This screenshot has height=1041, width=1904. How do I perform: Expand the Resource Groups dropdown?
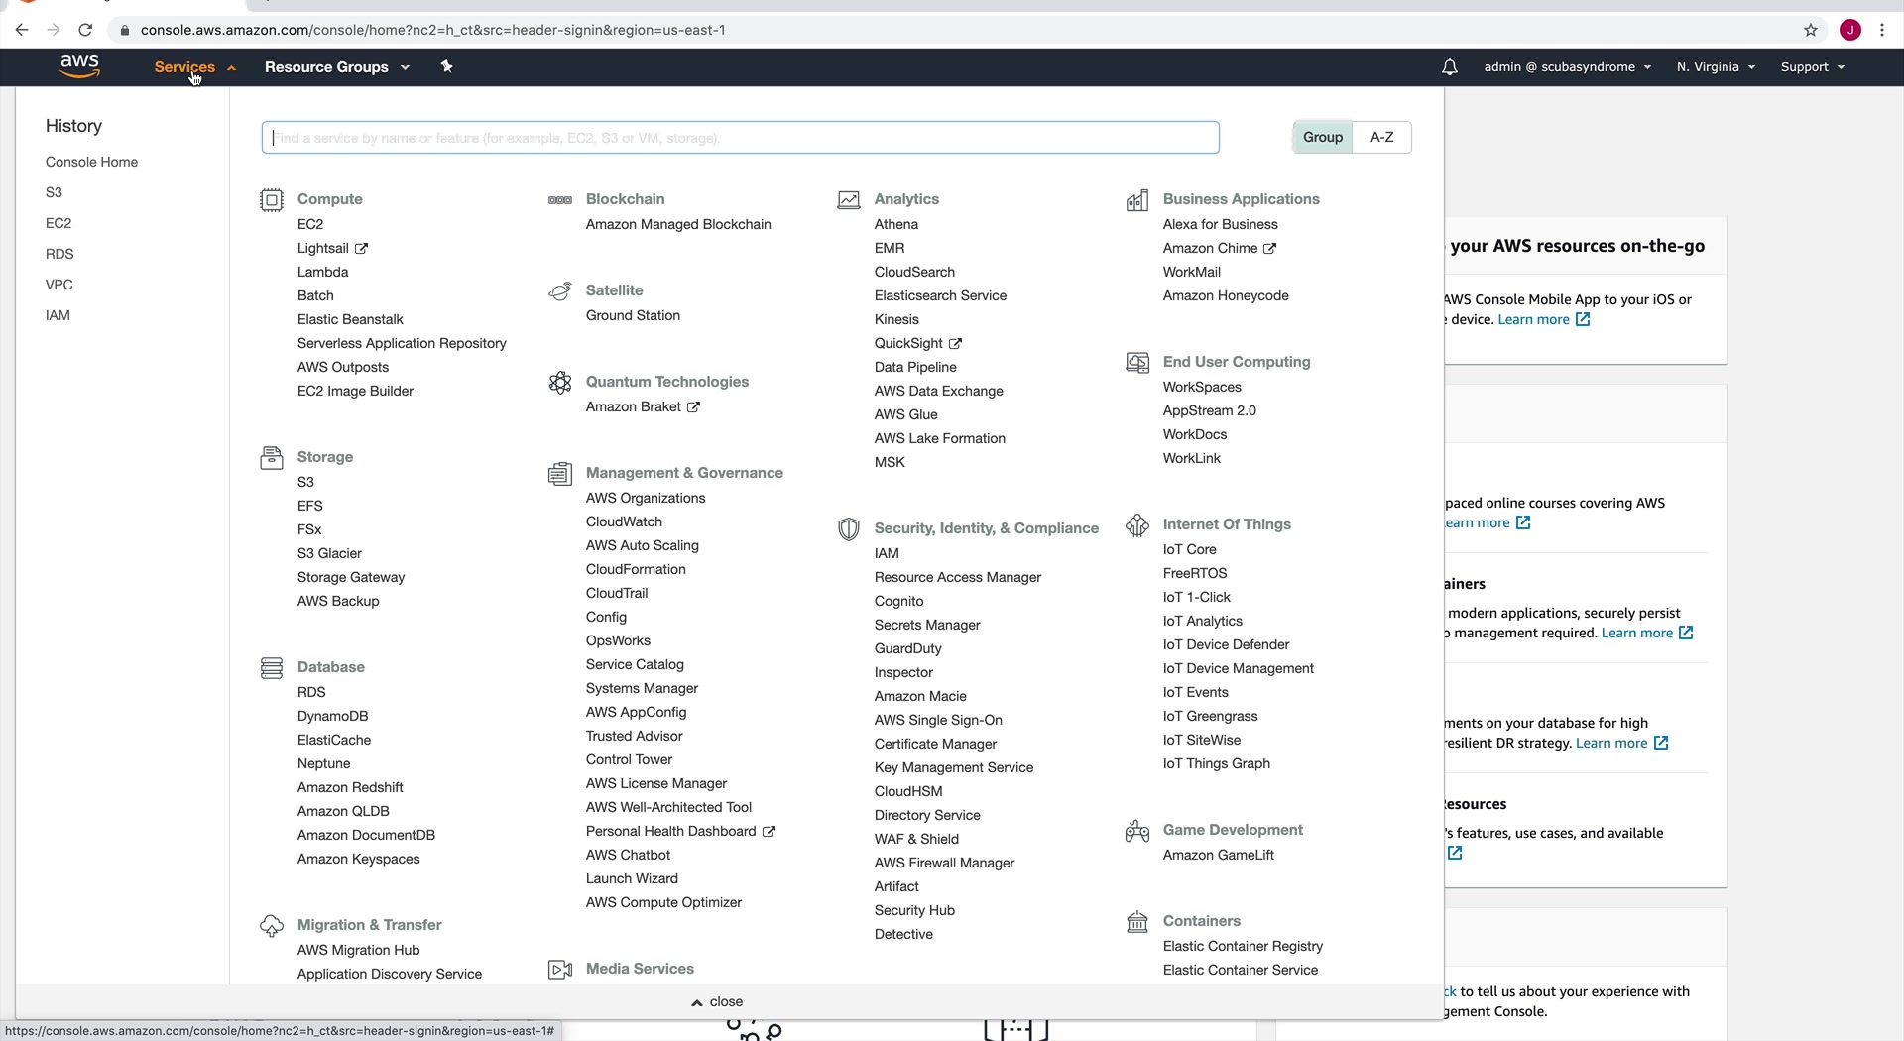(337, 67)
